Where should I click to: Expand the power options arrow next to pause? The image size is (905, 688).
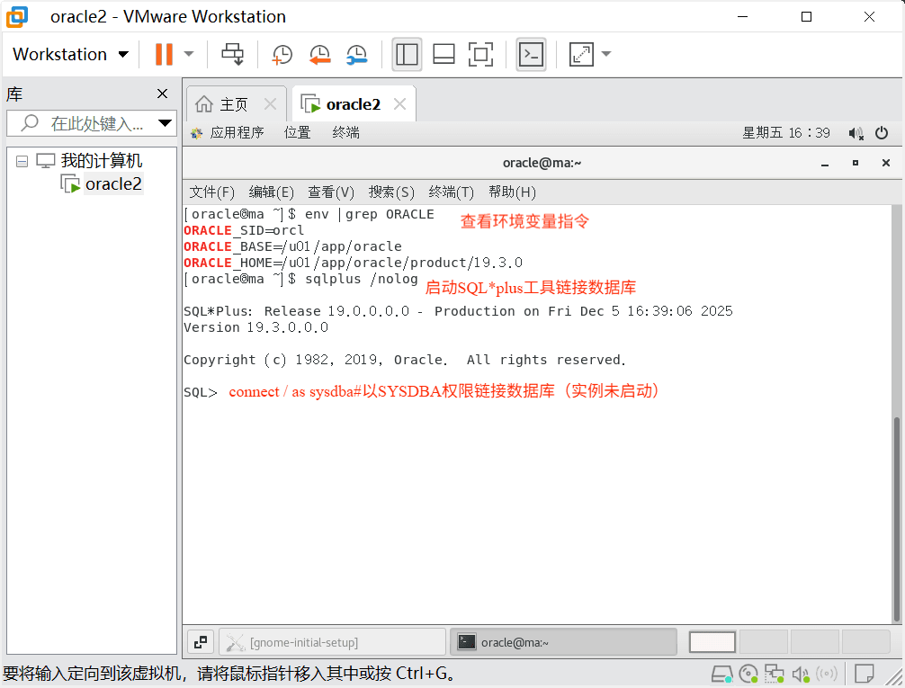pos(189,54)
